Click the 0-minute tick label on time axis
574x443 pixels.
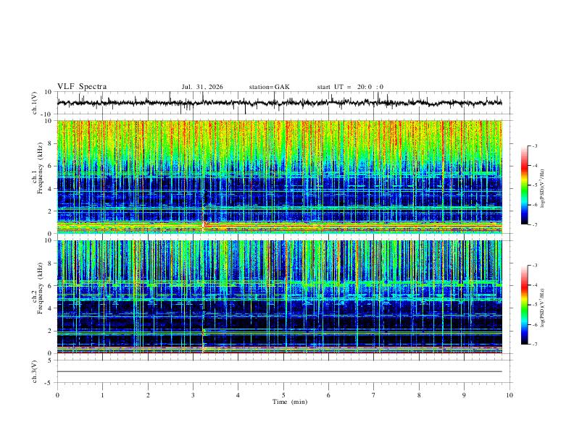(x=57, y=395)
